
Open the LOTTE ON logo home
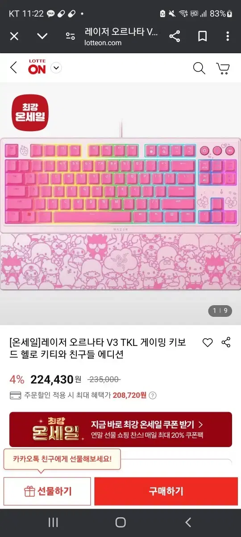[37, 68]
